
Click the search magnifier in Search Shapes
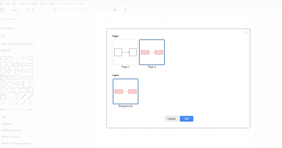click(34, 19)
